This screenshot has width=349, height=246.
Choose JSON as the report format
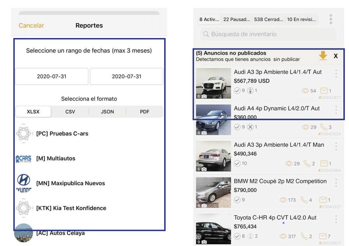(x=108, y=111)
